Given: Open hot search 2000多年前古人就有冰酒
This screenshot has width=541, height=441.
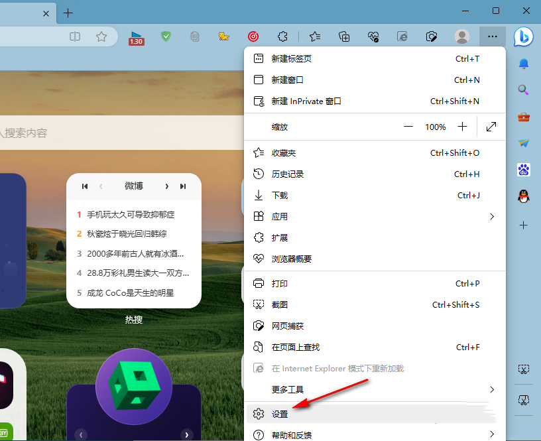Looking at the screenshot, I should pyautogui.click(x=135, y=254).
